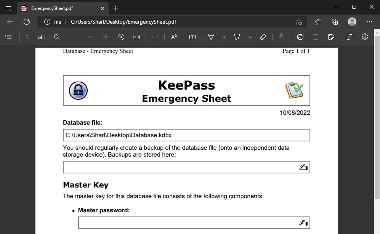
Task: Refresh the current page
Action: (26, 22)
